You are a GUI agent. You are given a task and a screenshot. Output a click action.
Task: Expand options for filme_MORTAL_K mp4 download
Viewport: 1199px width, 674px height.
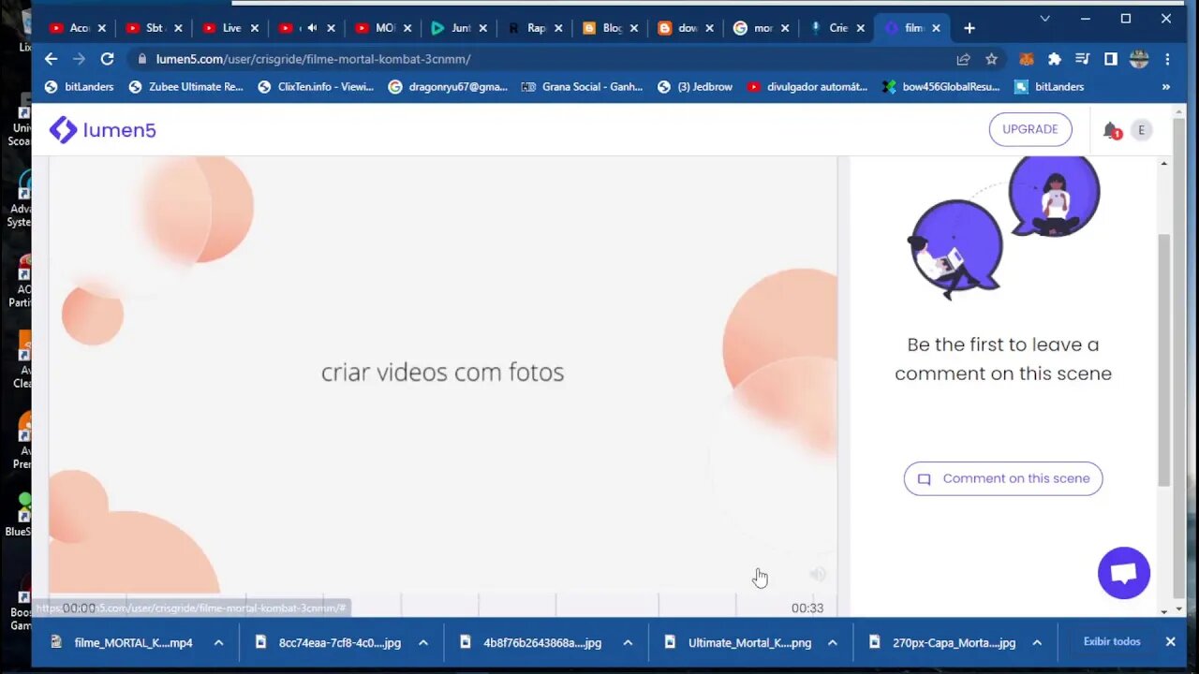(x=218, y=643)
